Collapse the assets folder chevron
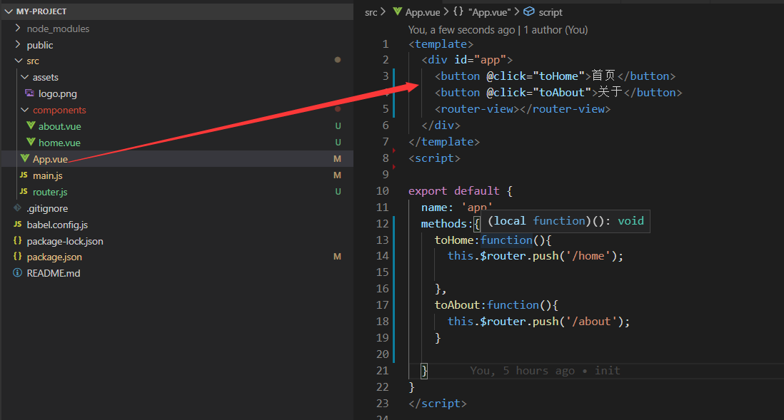Screen dimensions: 784x420 click(24, 78)
